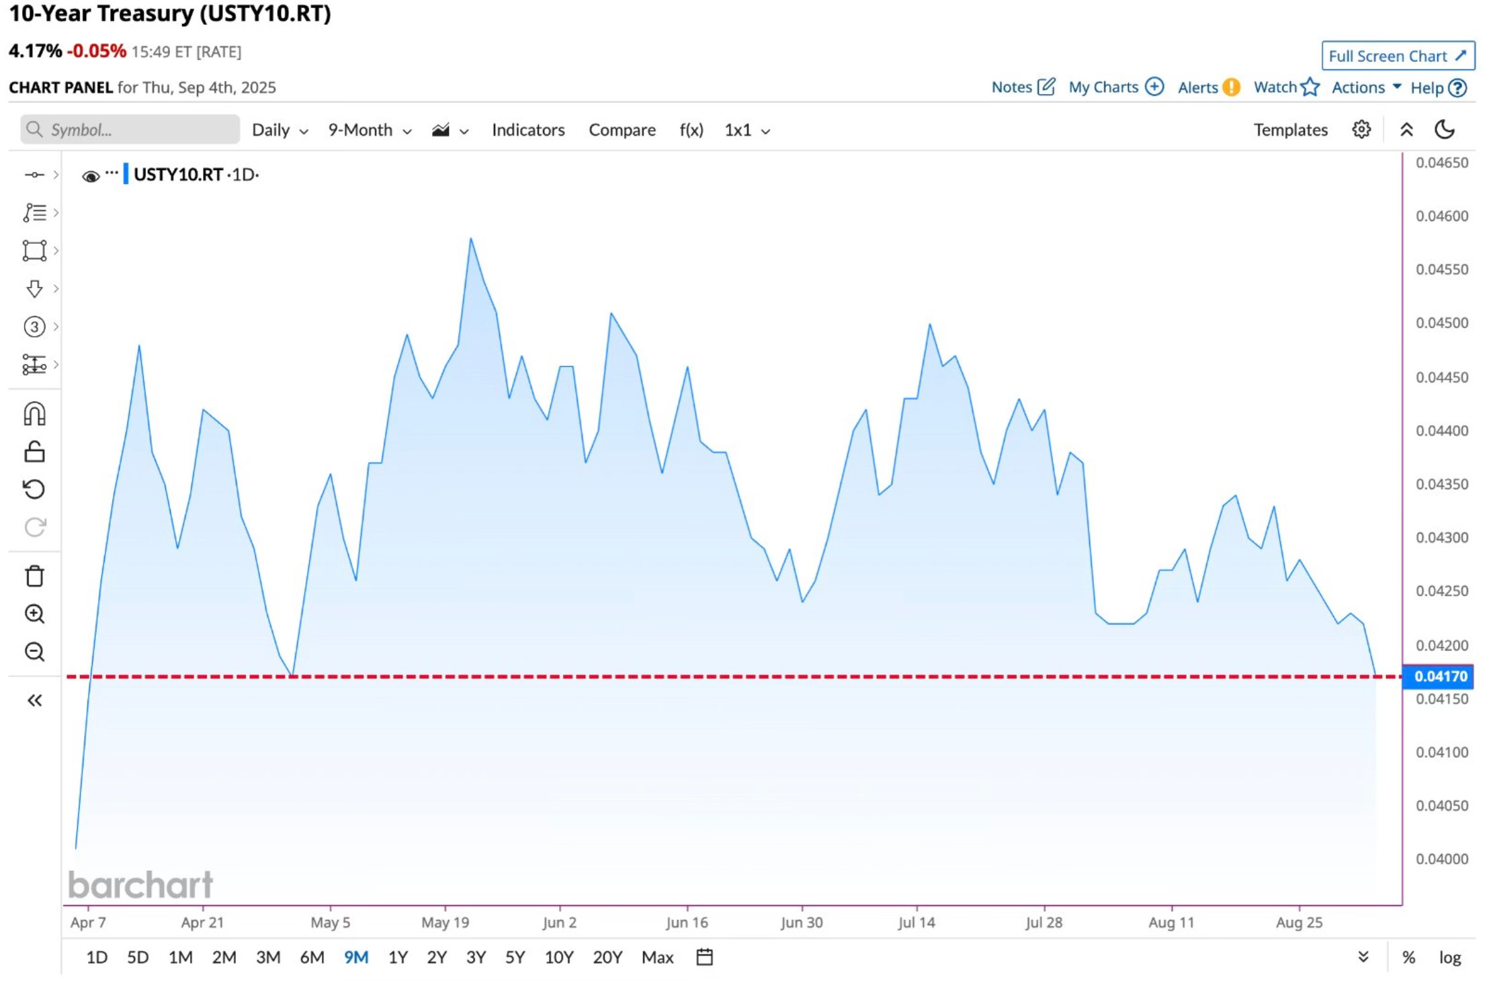Zoom out with the magnifier minus icon
The height and width of the screenshot is (981, 1489).
tap(34, 652)
